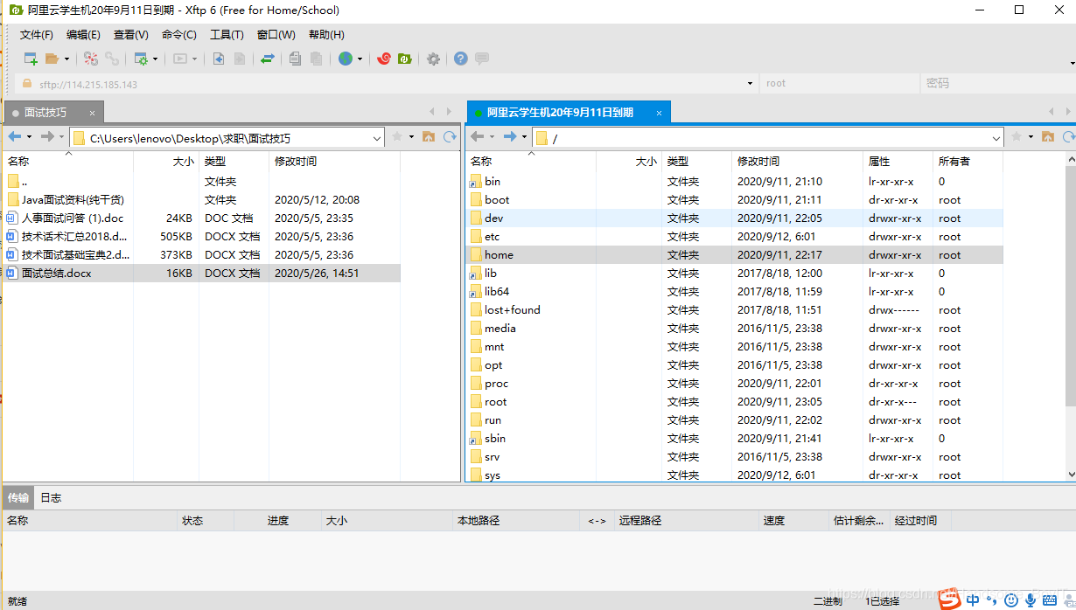
Task: Click the globe icon in the toolbar
Action: pyautogui.click(x=346, y=59)
